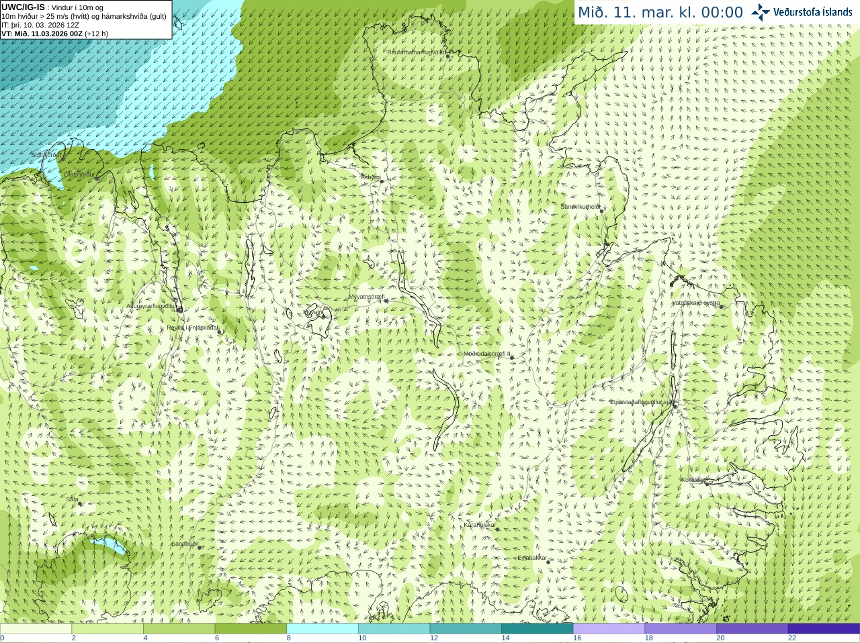860x643 pixels.
Task: Click the Raufarhafnarflugvöllur station label
Action: pyautogui.click(x=417, y=52)
